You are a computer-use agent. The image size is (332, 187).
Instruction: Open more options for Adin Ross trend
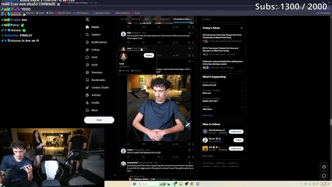point(242,107)
